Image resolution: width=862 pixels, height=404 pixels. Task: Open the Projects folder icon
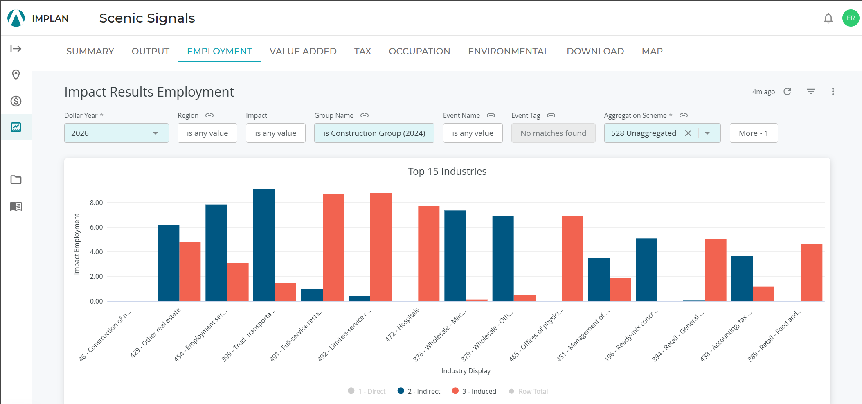(16, 180)
